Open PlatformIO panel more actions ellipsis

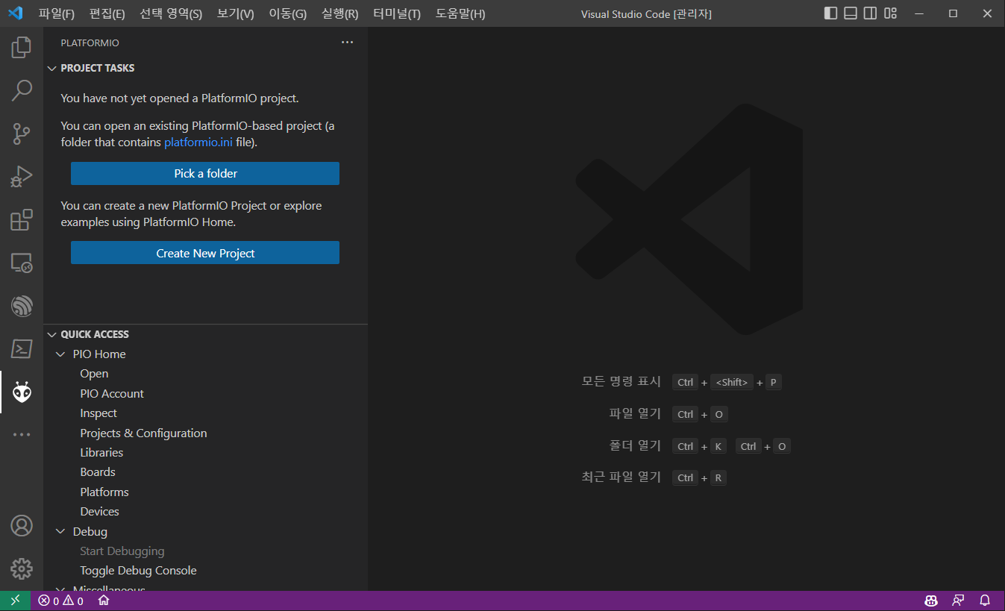pos(347,43)
